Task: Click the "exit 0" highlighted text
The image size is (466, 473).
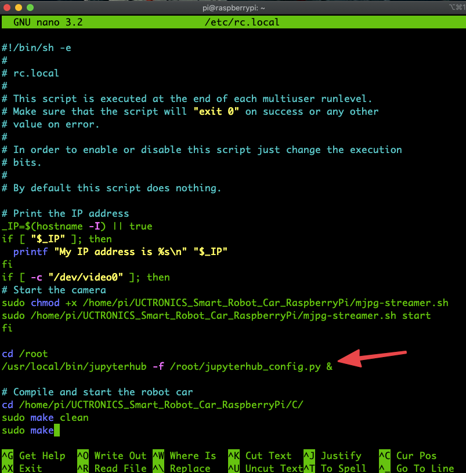Action: point(216,111)
